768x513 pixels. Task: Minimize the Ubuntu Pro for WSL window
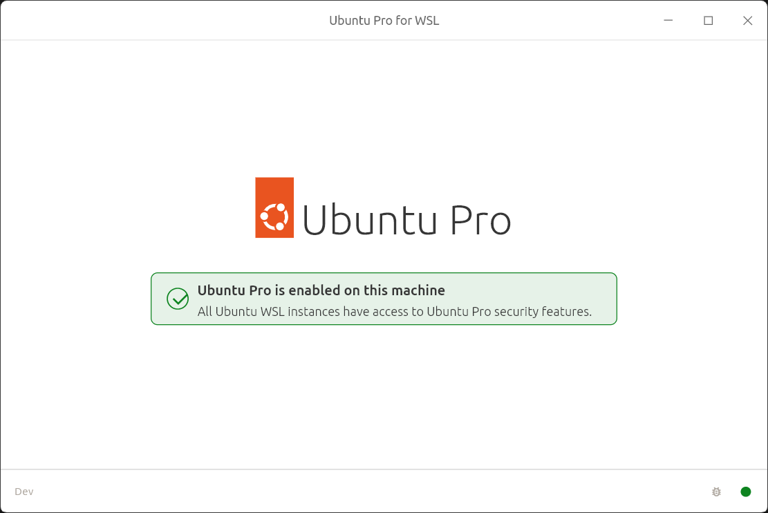pyautogui.click(x=668, y=21)
